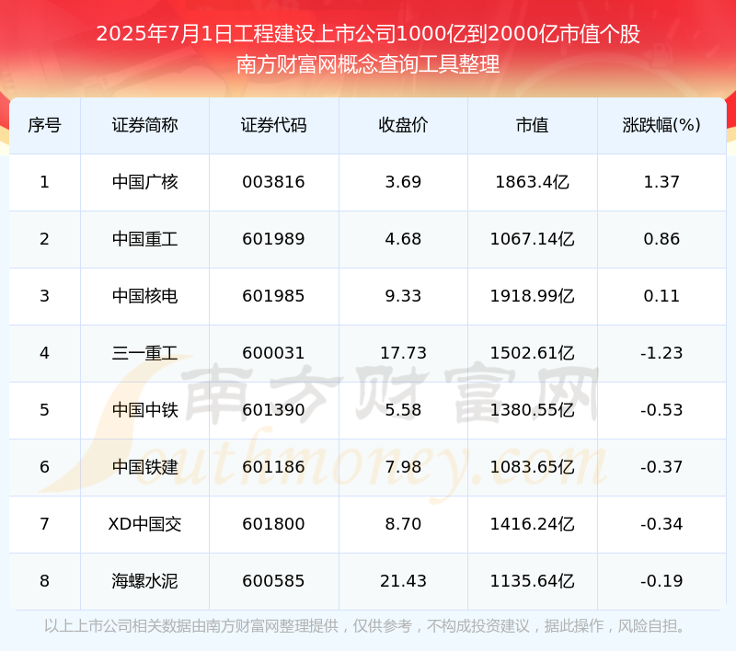
Task: Select the stock name "中国铁建"
Action: coord(145,467)
